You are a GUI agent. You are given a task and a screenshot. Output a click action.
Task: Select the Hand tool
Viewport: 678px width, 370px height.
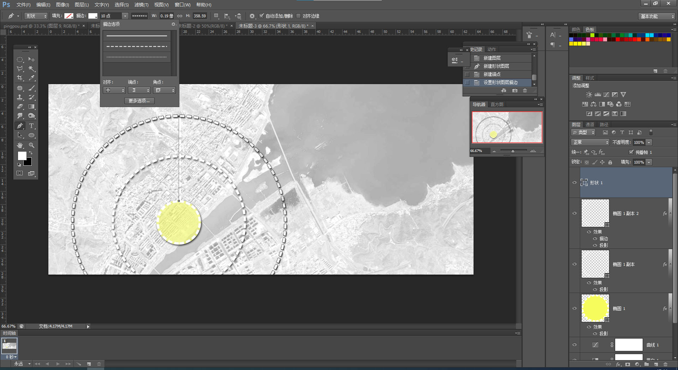click(x=20, y=145)
